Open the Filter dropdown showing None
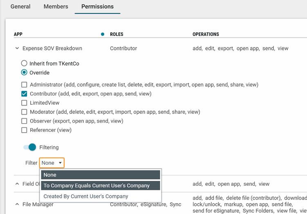 pyautogui.click(x=52, y=163)
